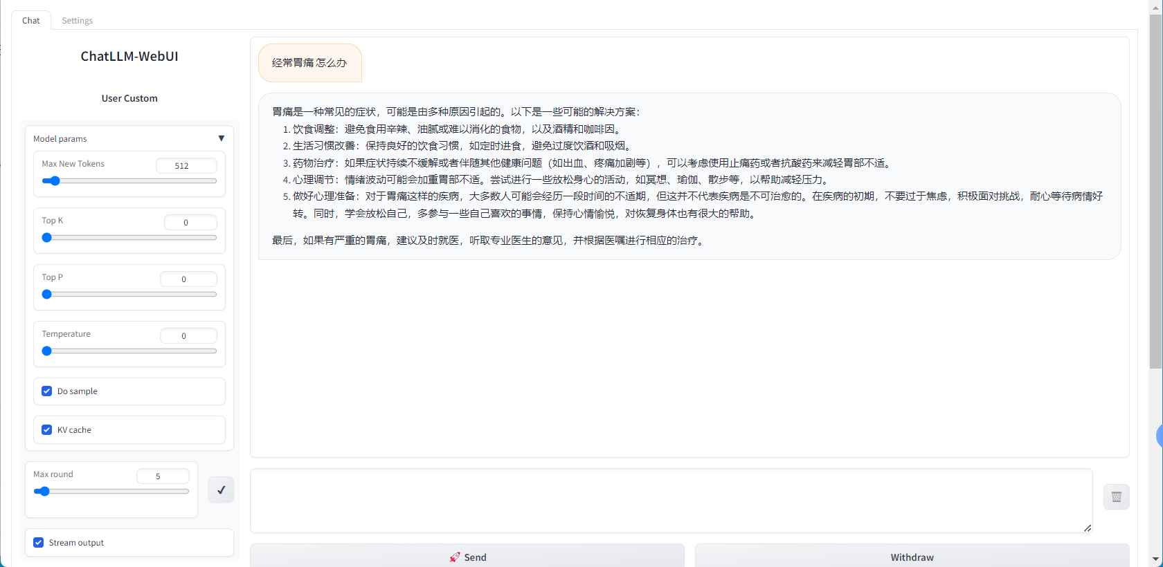Click the checkmark confirm icon button
Screen dimensions: 1163x567
[x=221, y=490]
